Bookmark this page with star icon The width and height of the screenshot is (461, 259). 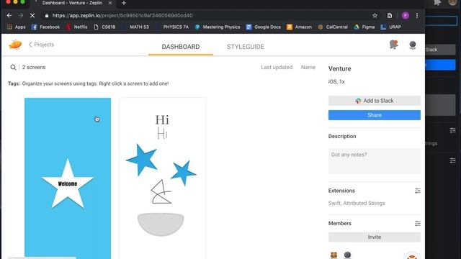pyautogui.click(x=375, y=16)
